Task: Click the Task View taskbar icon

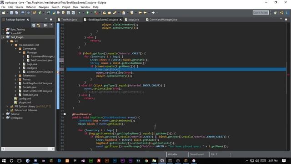Action: 19,161
